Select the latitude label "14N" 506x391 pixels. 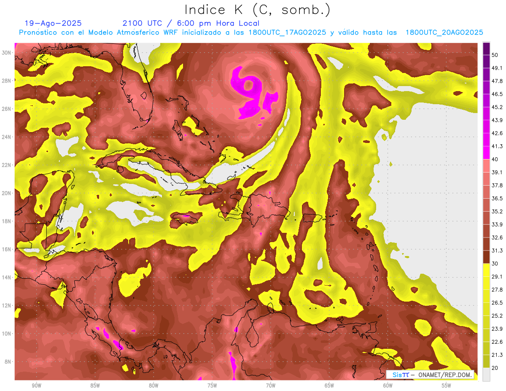6,278
